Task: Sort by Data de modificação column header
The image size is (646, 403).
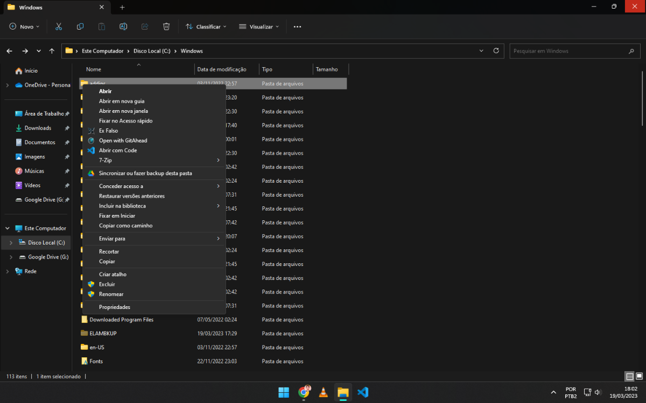Action: coord(222,69)
